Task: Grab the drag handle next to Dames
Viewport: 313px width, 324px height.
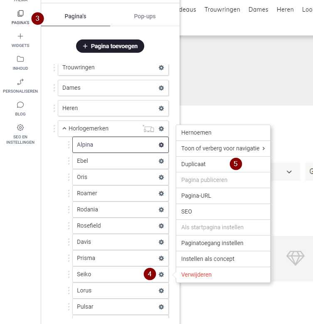Action: [54, 88]
